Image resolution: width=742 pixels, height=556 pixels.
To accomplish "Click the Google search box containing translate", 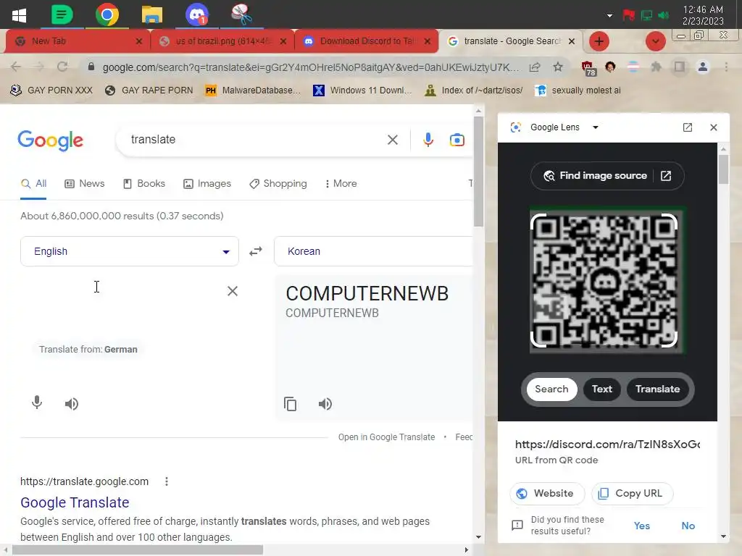I will pos(256,140).
